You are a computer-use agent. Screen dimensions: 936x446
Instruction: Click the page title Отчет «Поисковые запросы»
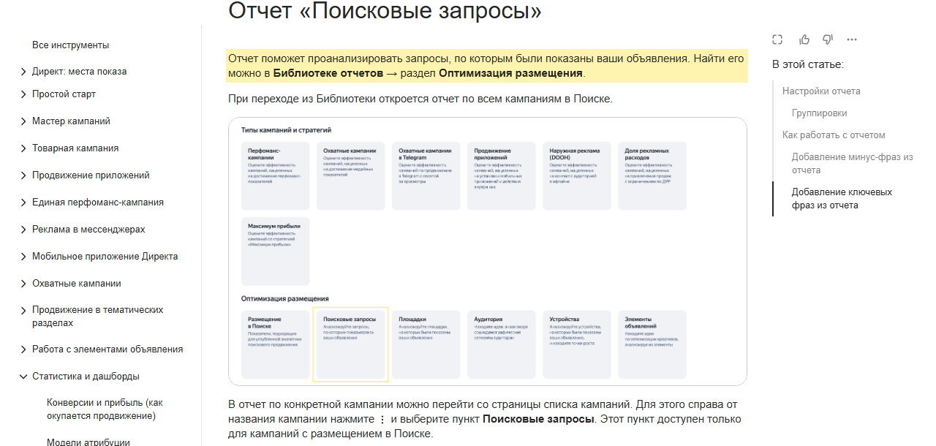coord(385,10)
